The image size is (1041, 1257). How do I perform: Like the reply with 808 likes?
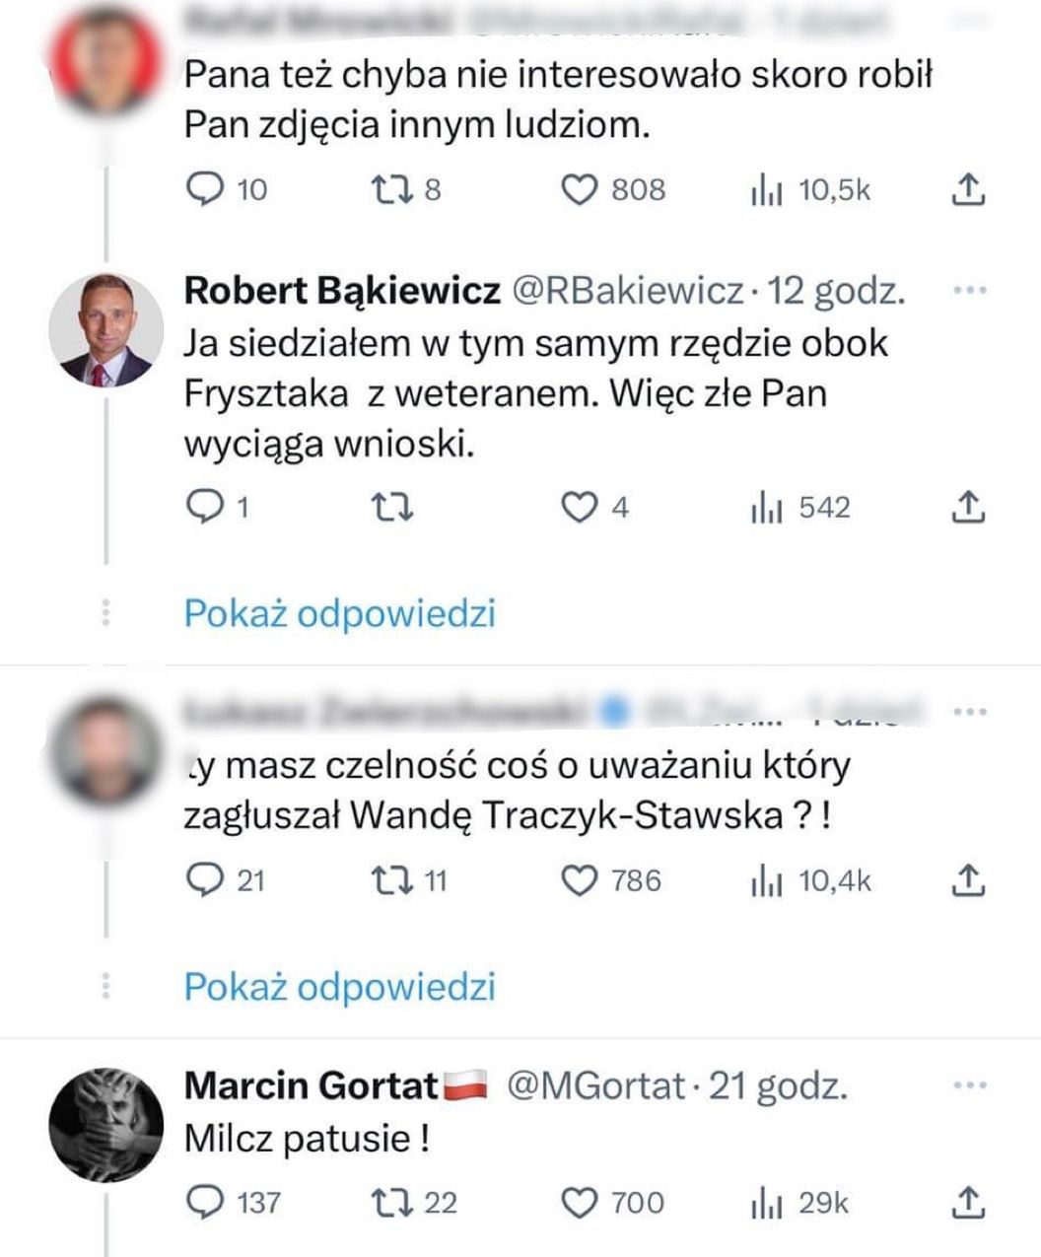pyautogui.click(x=581, y=189)
